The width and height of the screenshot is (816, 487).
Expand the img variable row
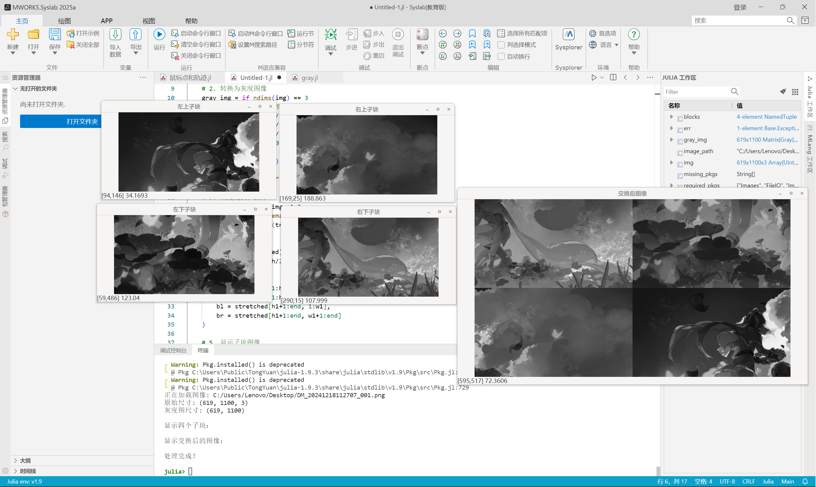pyautogui.click(x=671, y=163)
